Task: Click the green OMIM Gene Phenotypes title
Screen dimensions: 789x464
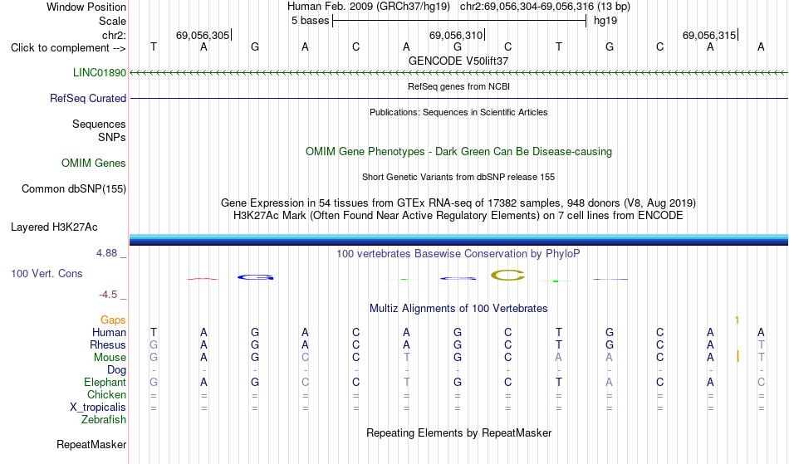Action: 458,151
